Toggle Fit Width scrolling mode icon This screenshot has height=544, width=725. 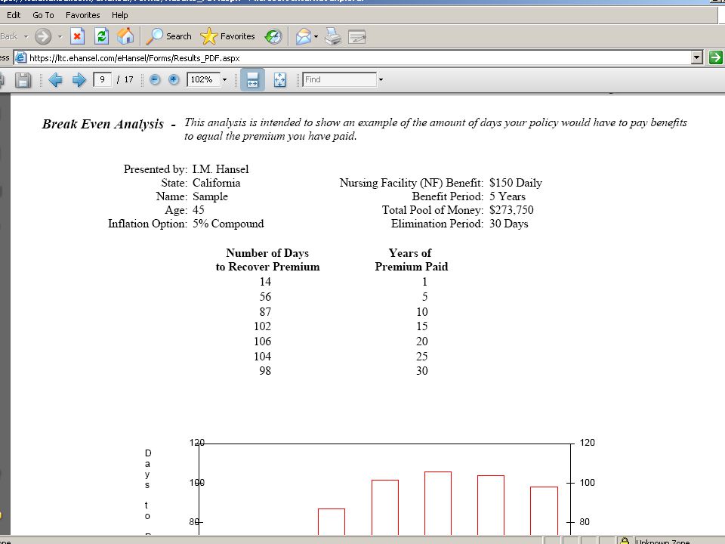tap(252, 79)
